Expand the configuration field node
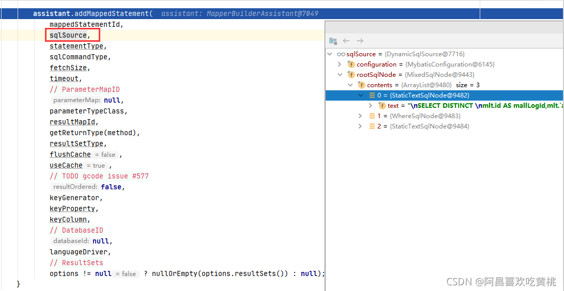Viewport: 564px width, 291px height. [340, 64]
